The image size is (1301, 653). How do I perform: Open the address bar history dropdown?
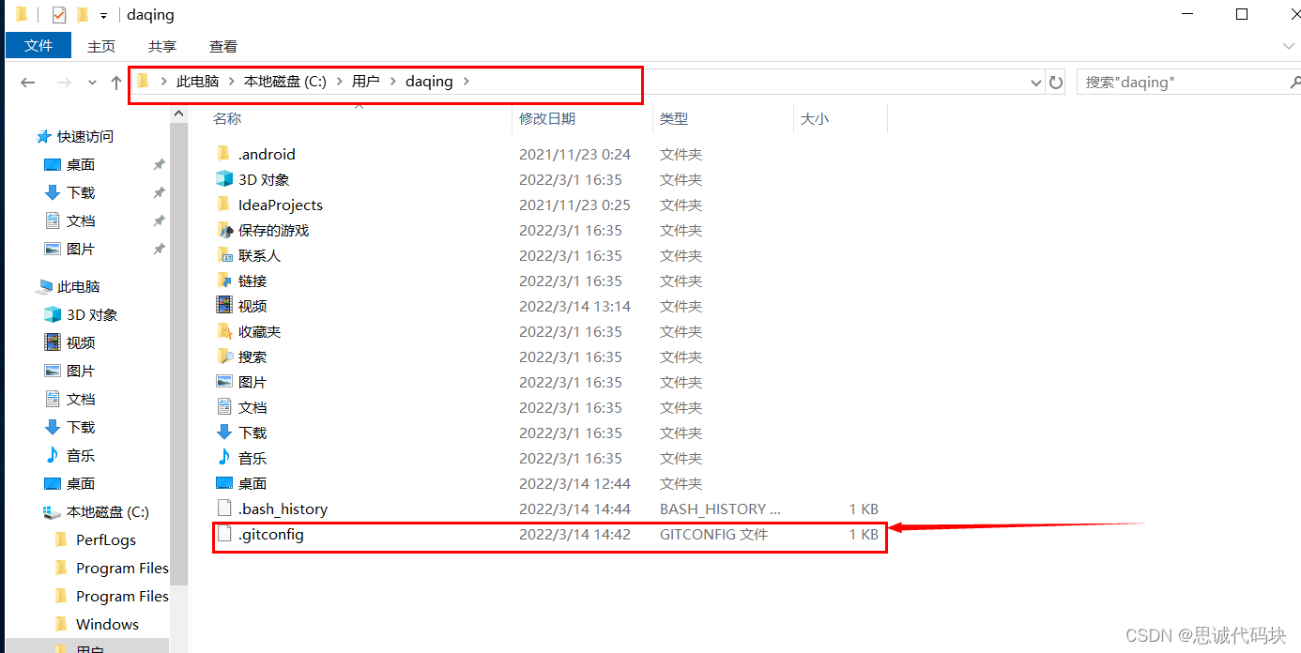(1036, 83)
